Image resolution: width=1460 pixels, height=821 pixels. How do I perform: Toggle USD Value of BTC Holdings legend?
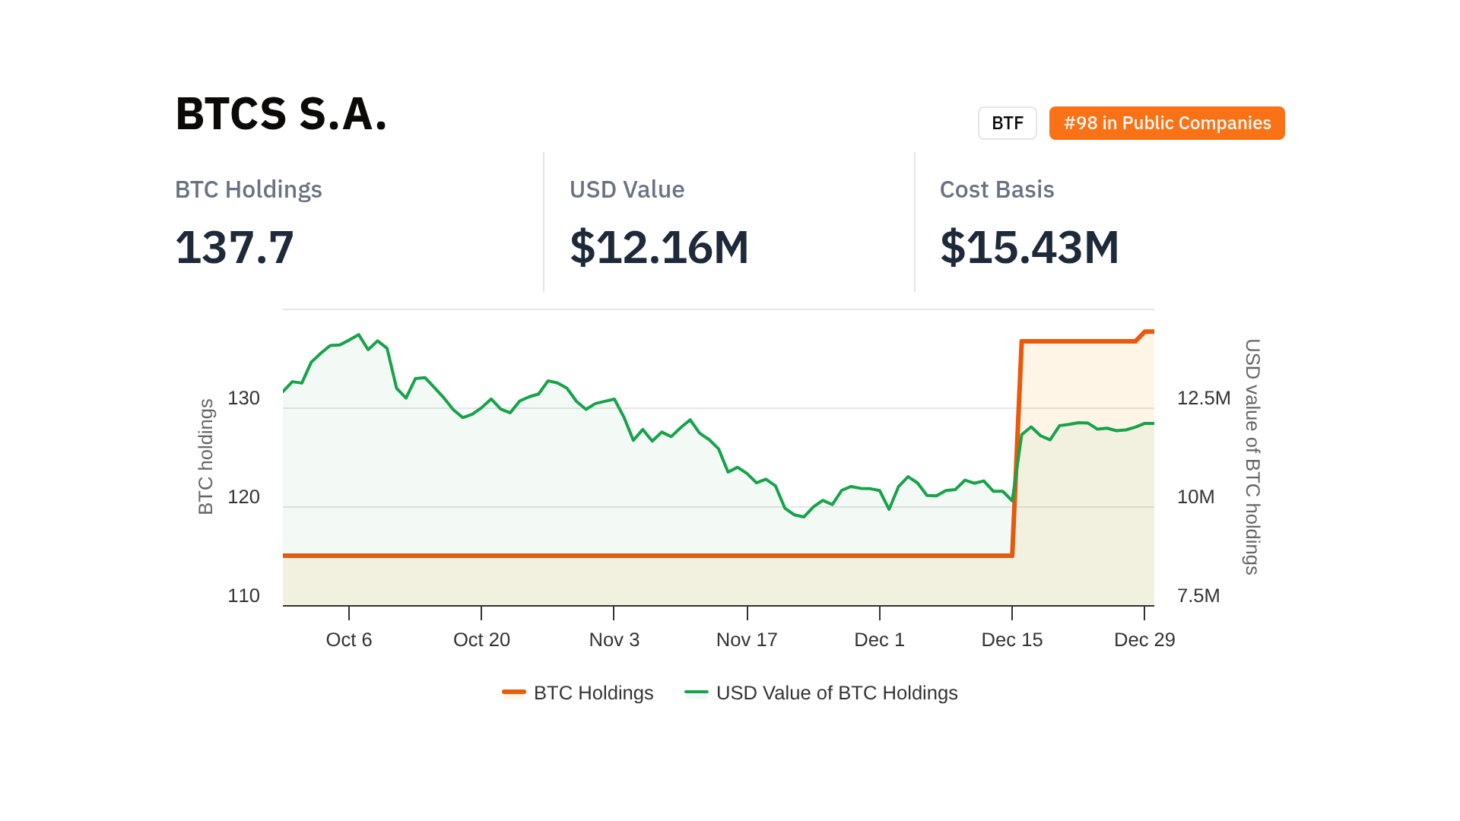click(x=836, y=693)
